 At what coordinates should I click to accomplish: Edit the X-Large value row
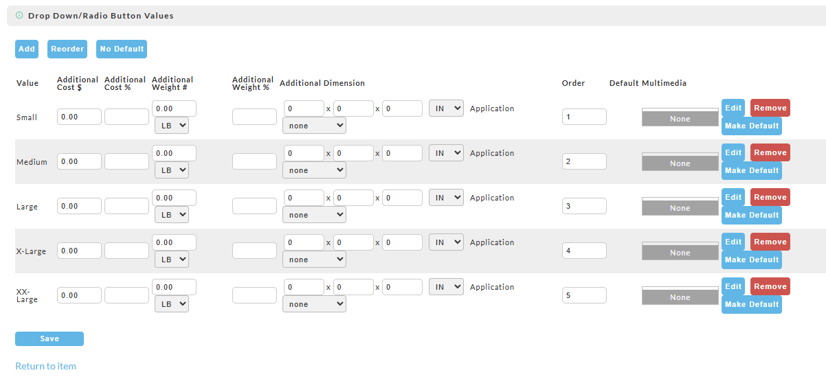[733, 242]
